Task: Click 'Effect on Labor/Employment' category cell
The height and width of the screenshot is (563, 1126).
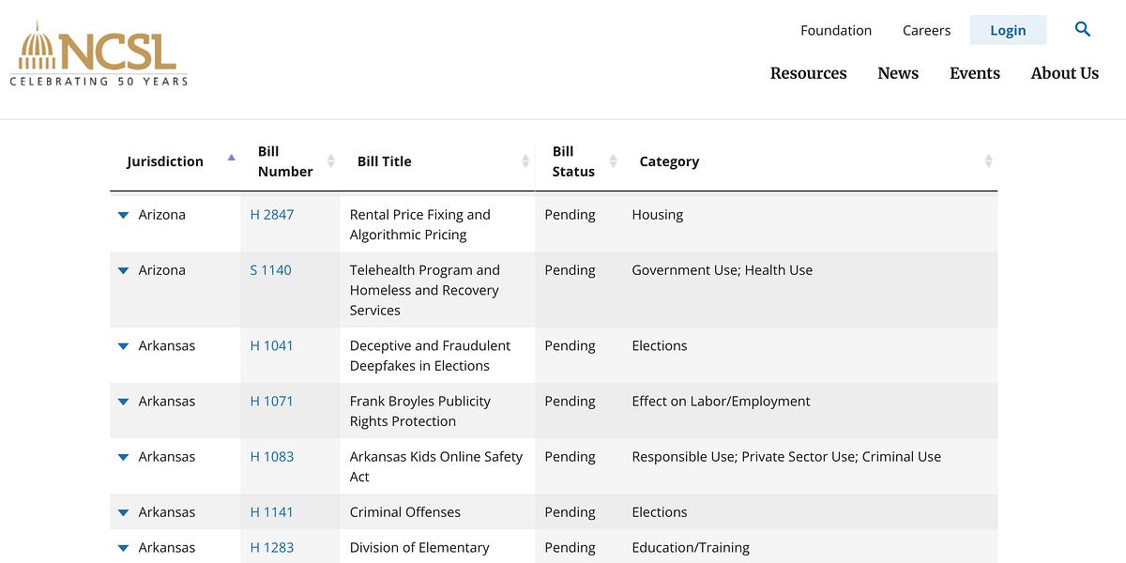Action: coord(722,402)
